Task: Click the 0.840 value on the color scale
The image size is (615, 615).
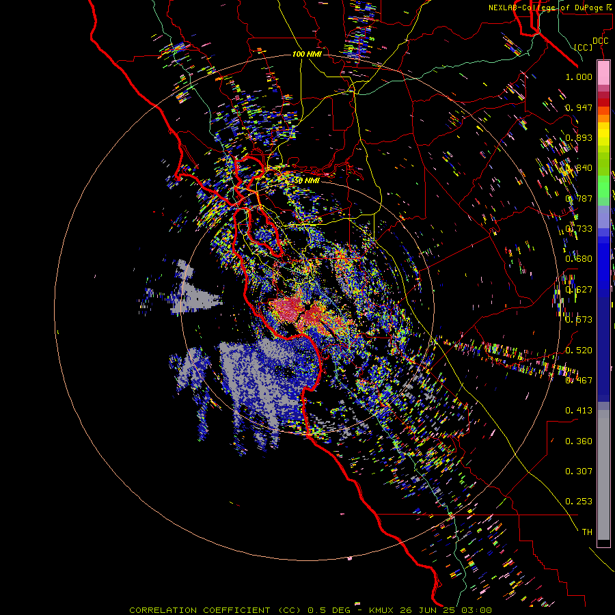Action: (579, 168)
